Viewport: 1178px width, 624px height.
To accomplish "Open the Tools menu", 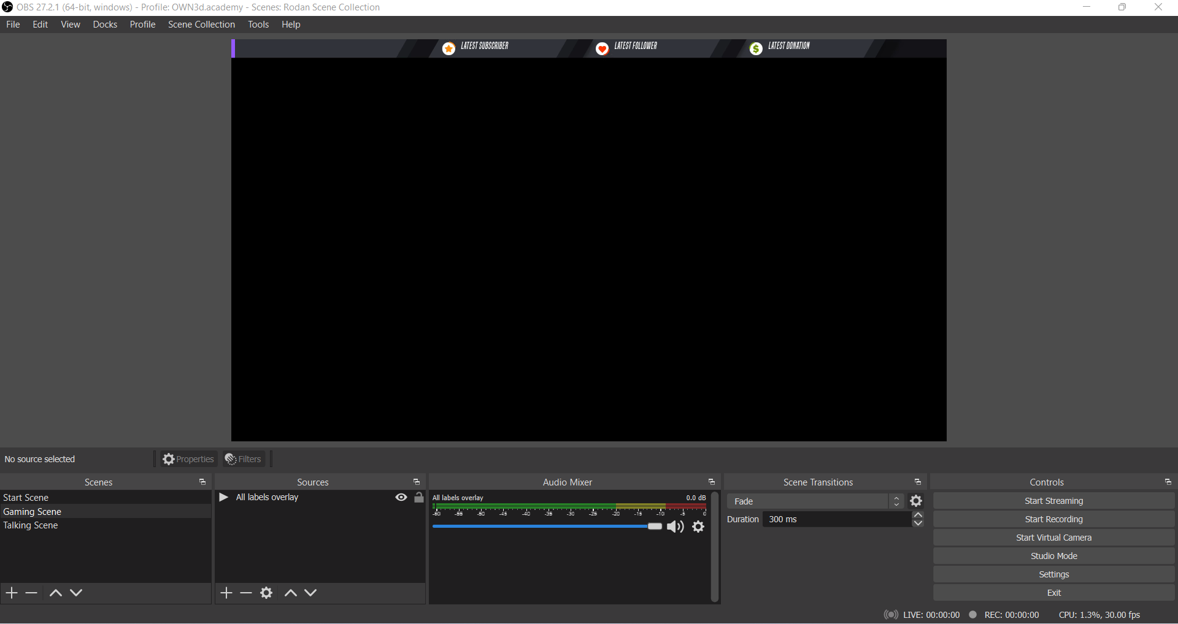I will pyautogui.click(x=258, y=25).
